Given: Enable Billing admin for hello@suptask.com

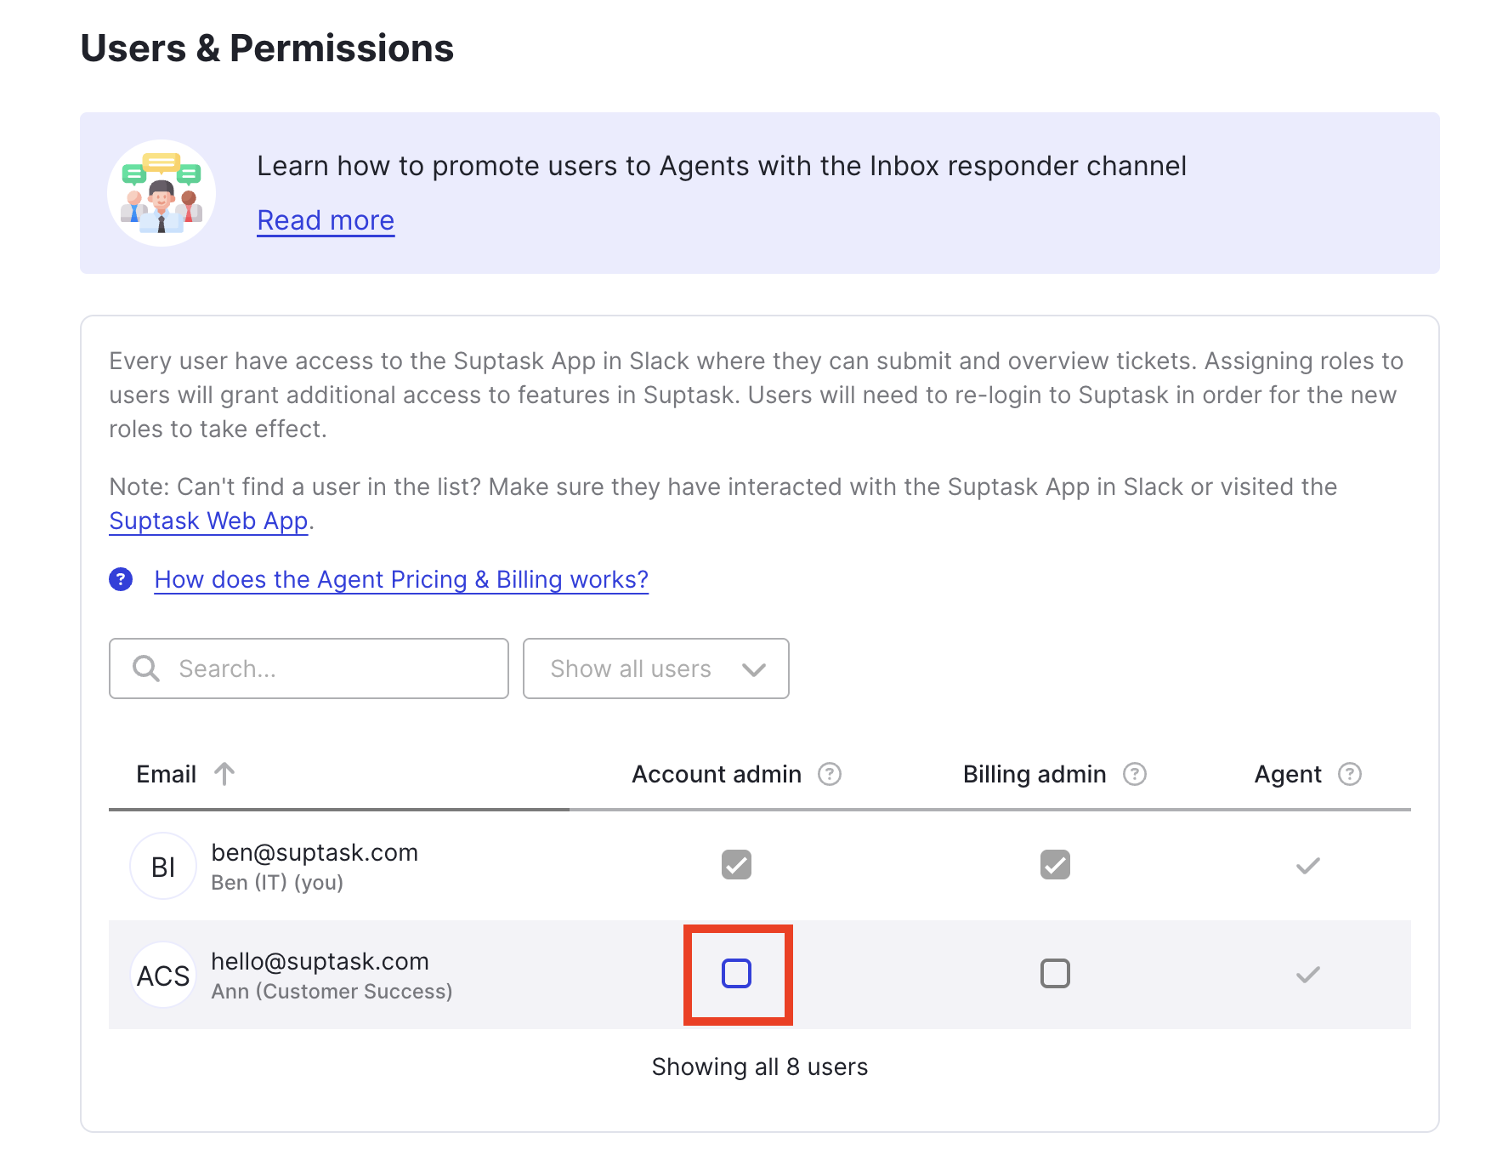Looking at the screenshot, I should coord(1055,974).
